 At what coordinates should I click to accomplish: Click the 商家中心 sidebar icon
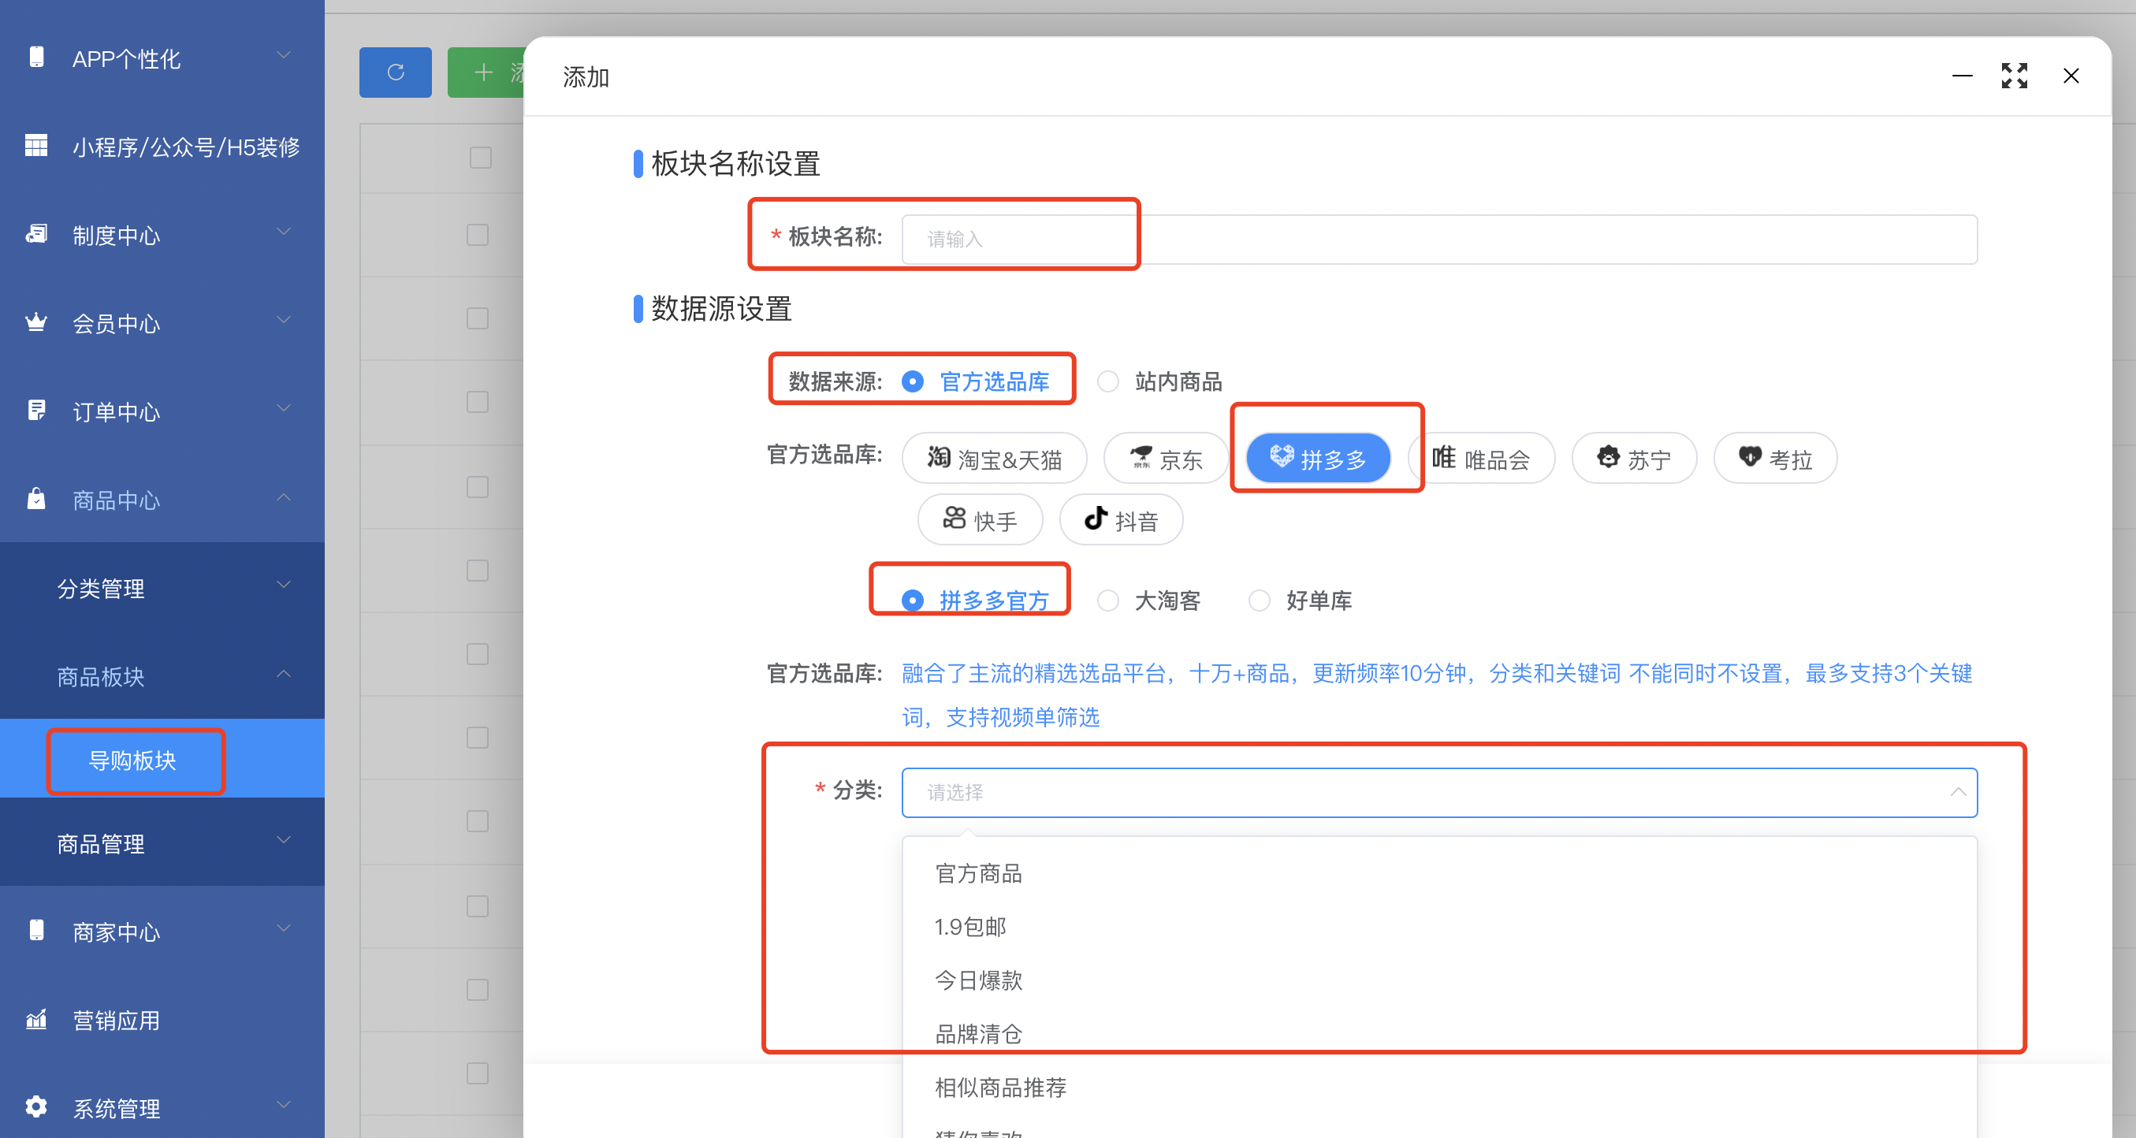click(x=35, y=931)
